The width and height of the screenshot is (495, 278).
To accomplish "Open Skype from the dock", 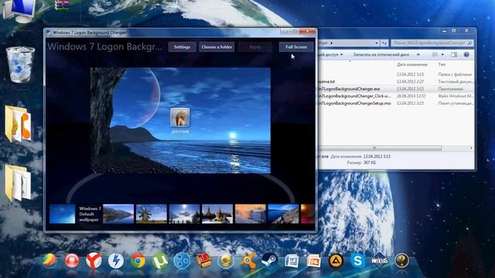I will [357, 261].
